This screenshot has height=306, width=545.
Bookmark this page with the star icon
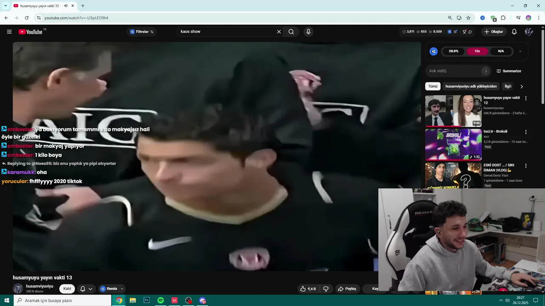coord(468,18)
